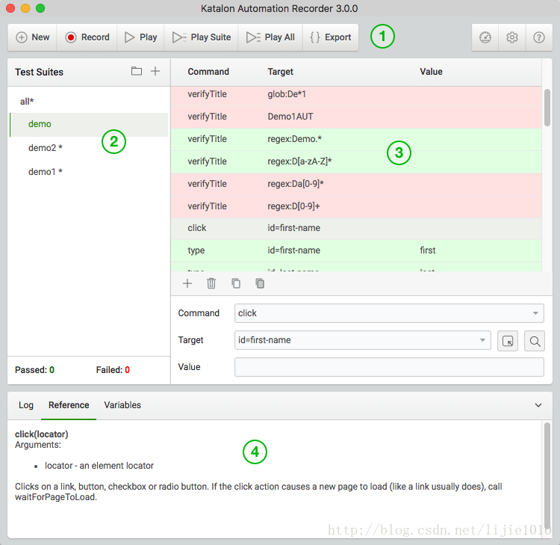Copy the selected command
The image size is (560, 545).
pos(236,283)
